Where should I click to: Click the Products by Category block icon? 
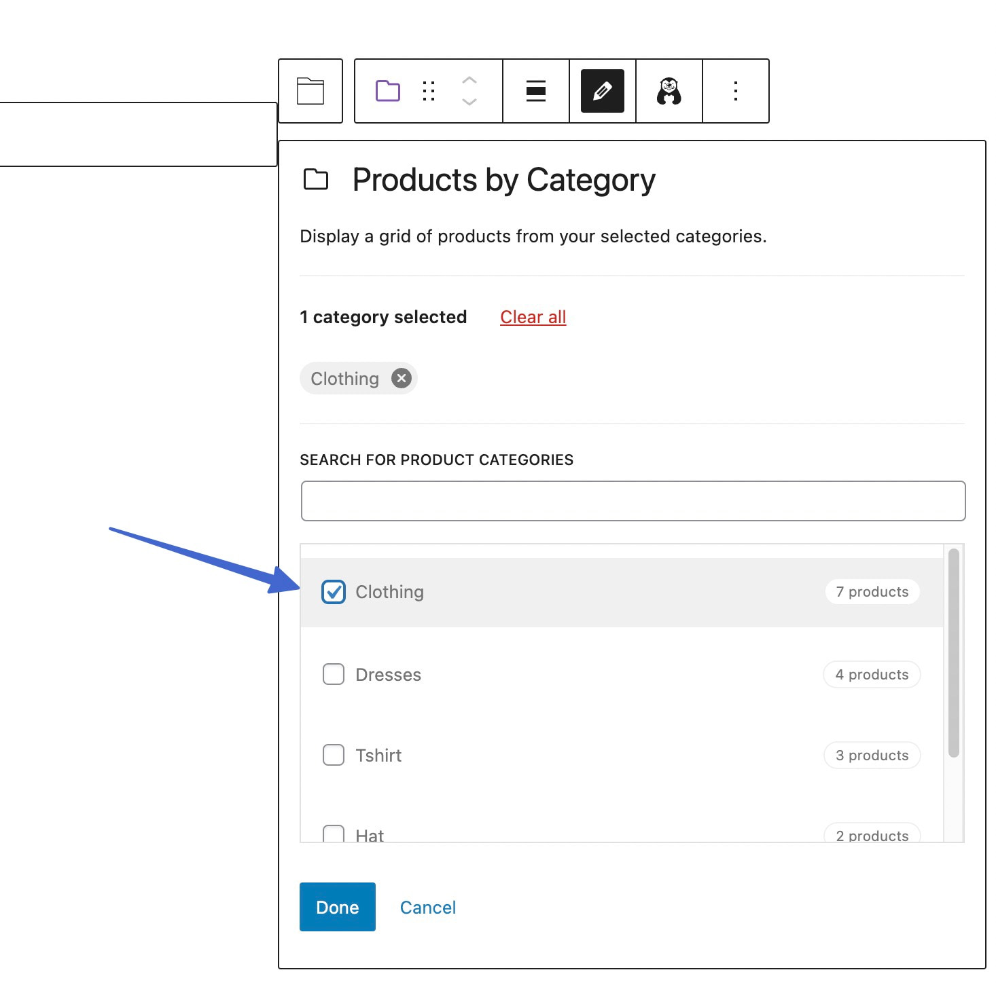pyautogui.click(x=310, y=90)
